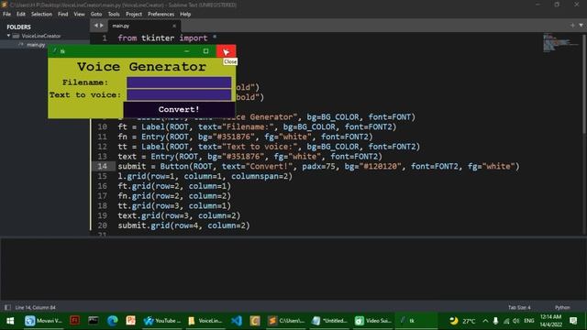Open the Help menu
This screenshot has width=587, height=330.
pos(185,15)
